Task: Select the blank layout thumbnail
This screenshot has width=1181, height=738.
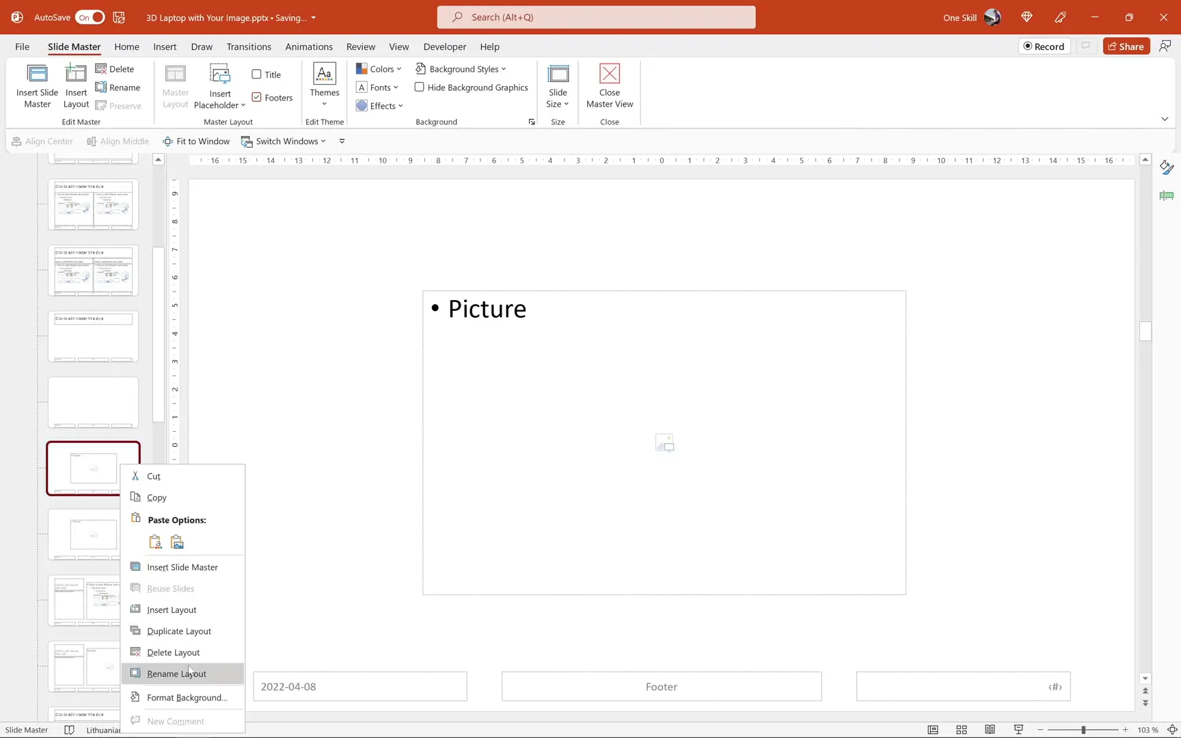Action: pos(93,402)
